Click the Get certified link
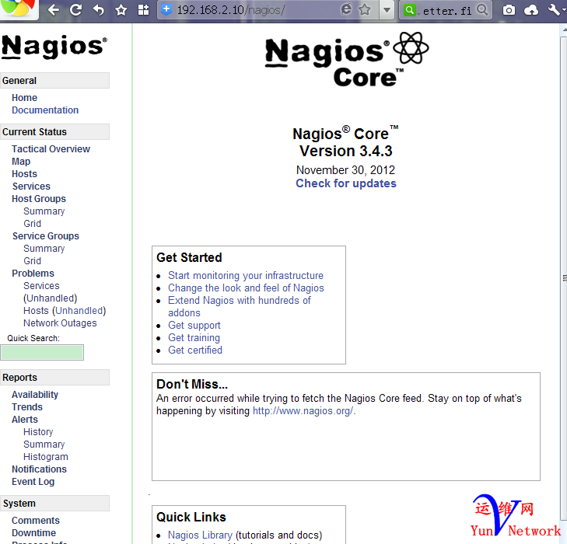Screen dimensions: 567x544 coord(195,350)
